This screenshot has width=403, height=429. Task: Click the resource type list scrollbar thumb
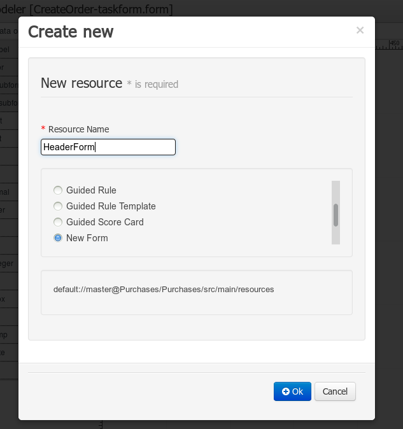[336, 215]
